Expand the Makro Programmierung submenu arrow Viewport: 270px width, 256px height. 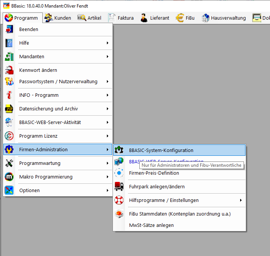pos(108,177)
